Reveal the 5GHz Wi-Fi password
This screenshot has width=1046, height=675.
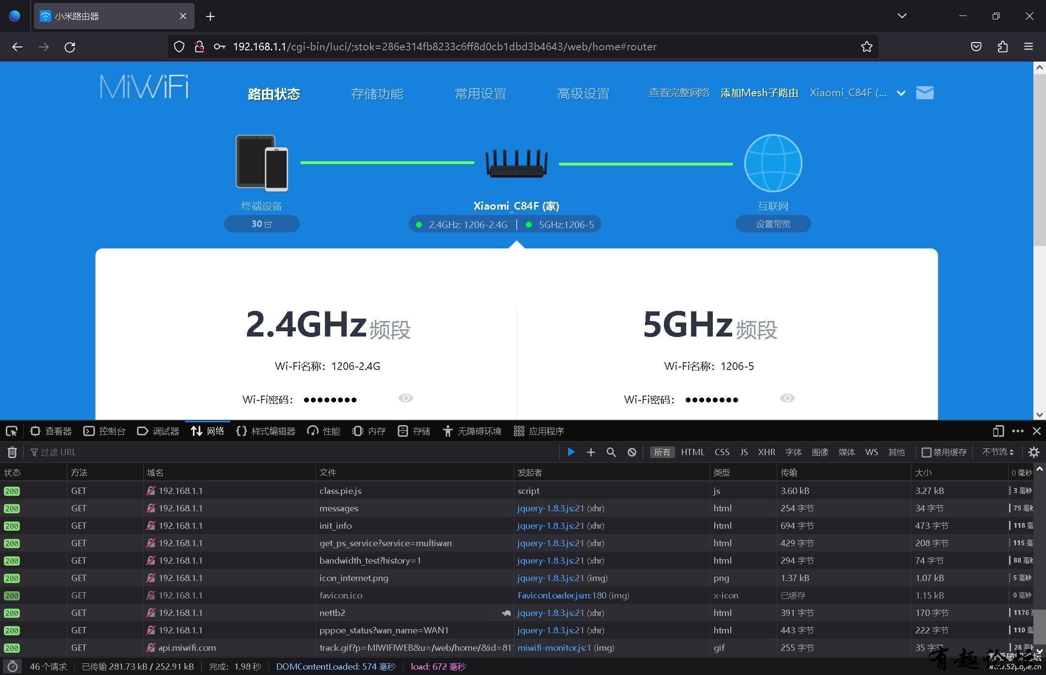787,398
